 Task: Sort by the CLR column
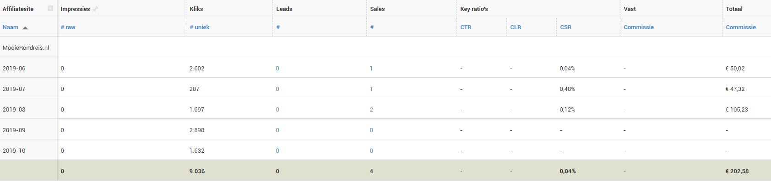[x=516, y=27]
